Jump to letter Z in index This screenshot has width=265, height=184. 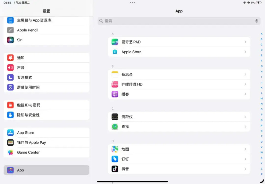261,169
